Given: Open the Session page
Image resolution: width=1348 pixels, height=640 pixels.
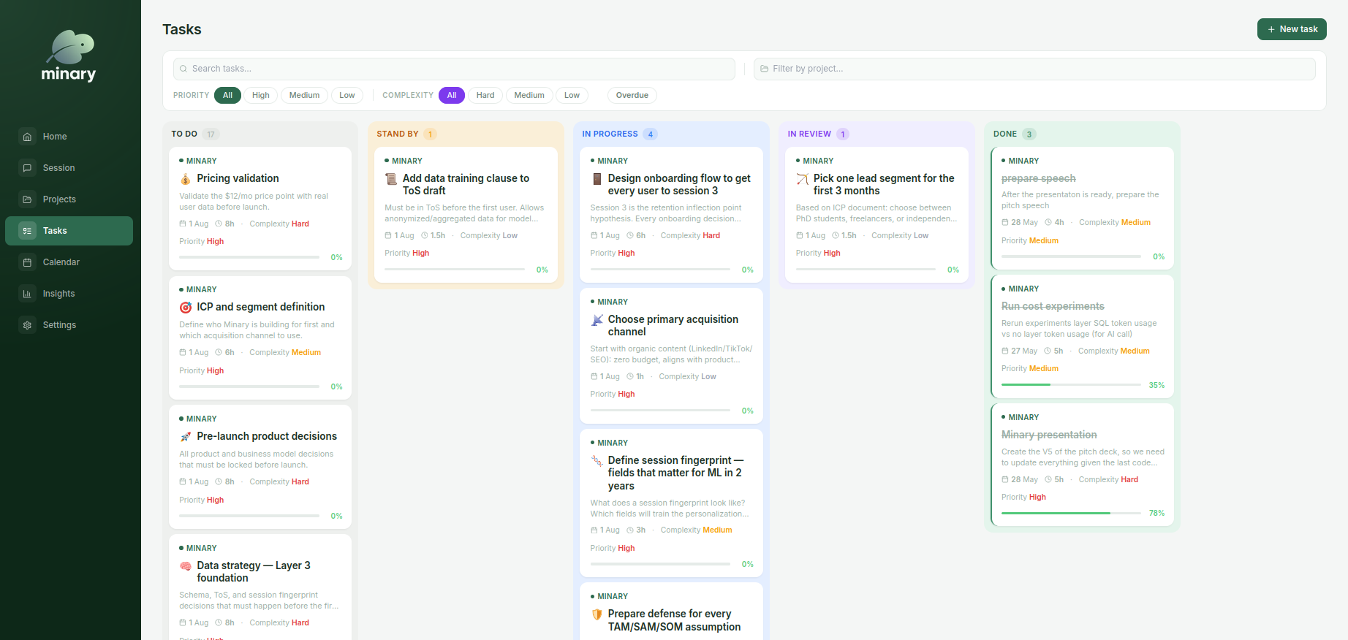Looking at the screenshot, I should [x=69, y=168].
